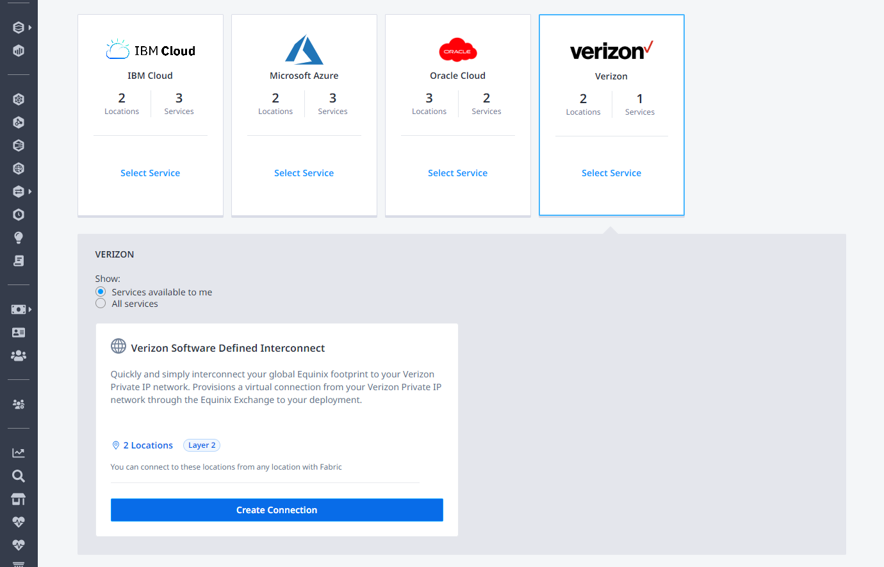This screenshot has width=884, height=567.
Task: Click the light bulb sidebar icon
Action: [19, 238]
